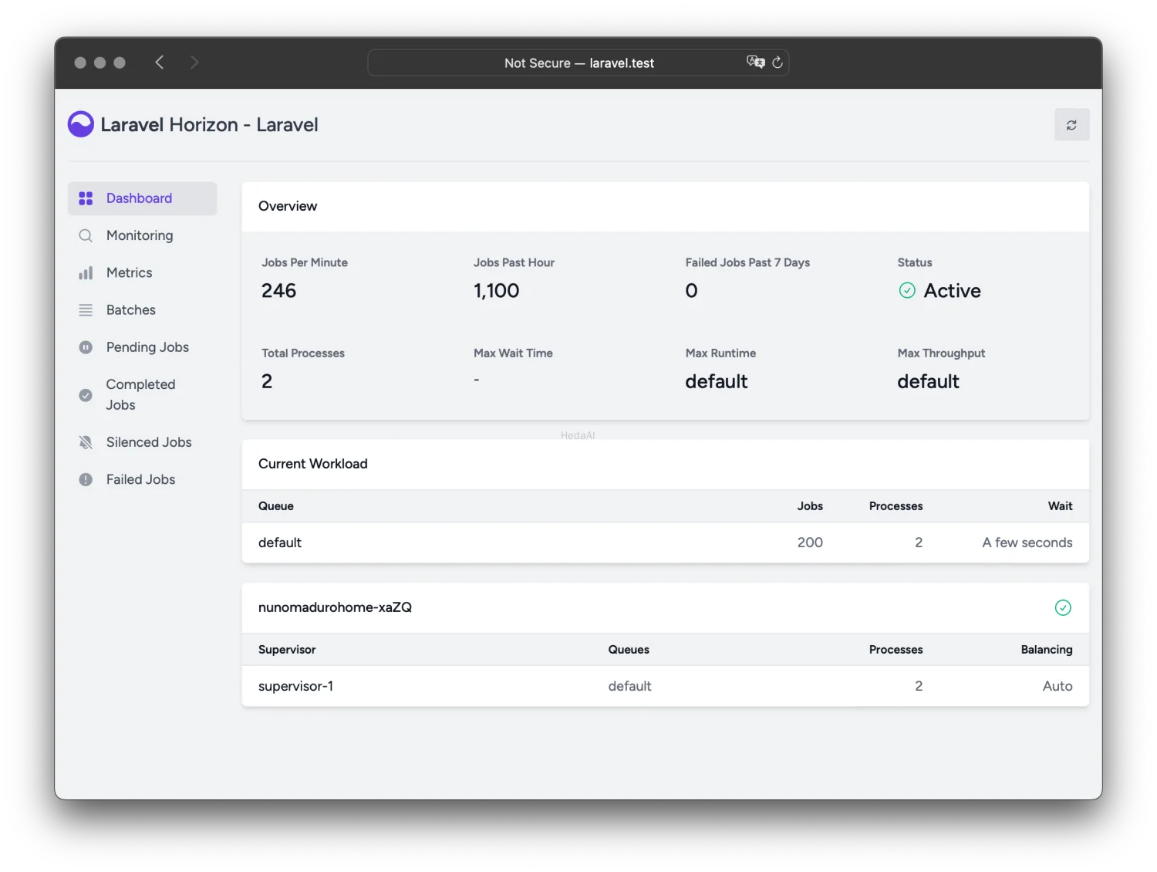Click the Overview card heading
This screenshot has height=872, width=1157.
[x=288, y=206]
